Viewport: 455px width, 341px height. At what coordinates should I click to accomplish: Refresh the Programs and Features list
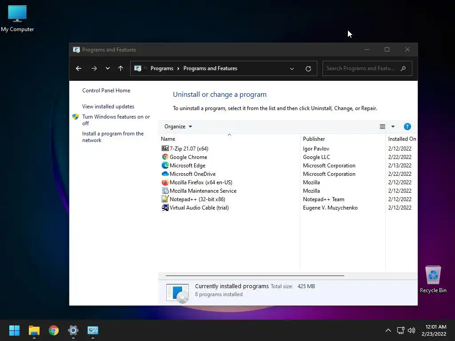point(308,68)
